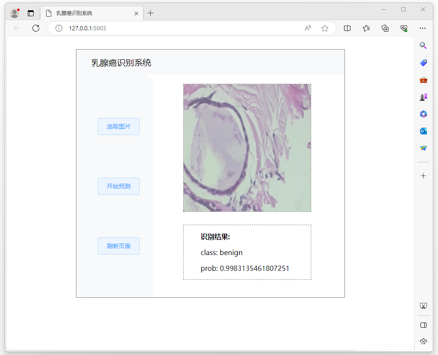The image size is (438, 355).
Task: Open the Microsoft 365 sidebar panel
Action: (x=423, y=114)
